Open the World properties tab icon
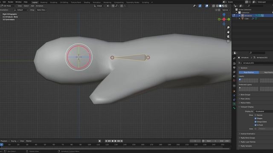The height and width of the screenshot is (153, 273). [234, 80]
